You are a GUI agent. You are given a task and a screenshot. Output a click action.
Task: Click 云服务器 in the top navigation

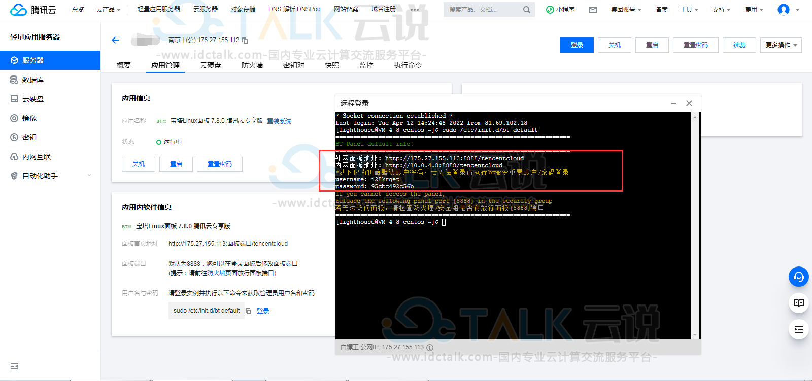pos(206,9)
